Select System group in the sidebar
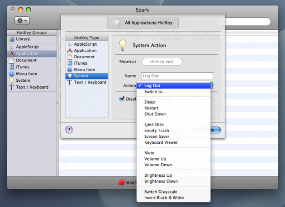The width and height of the screenshot is (285, 207). click(32, 80)
